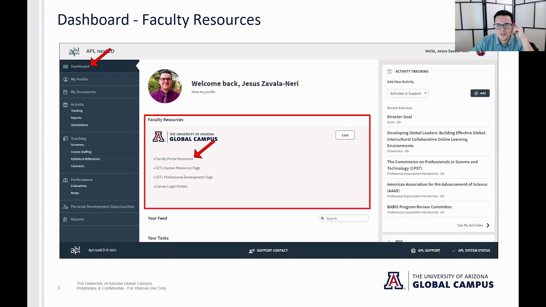Open the Director Goal activity
This screenshot has width=546, height=307.
pyautogui.click(x=399, y=117)
